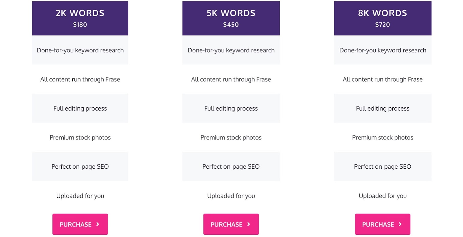The height and width of the screenshot is (237, 463).
Task: Click Premium stock photos in 8K plan
Action: [x=383, y=137]
